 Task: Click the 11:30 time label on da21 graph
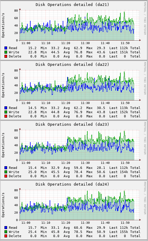pos(85,43)
